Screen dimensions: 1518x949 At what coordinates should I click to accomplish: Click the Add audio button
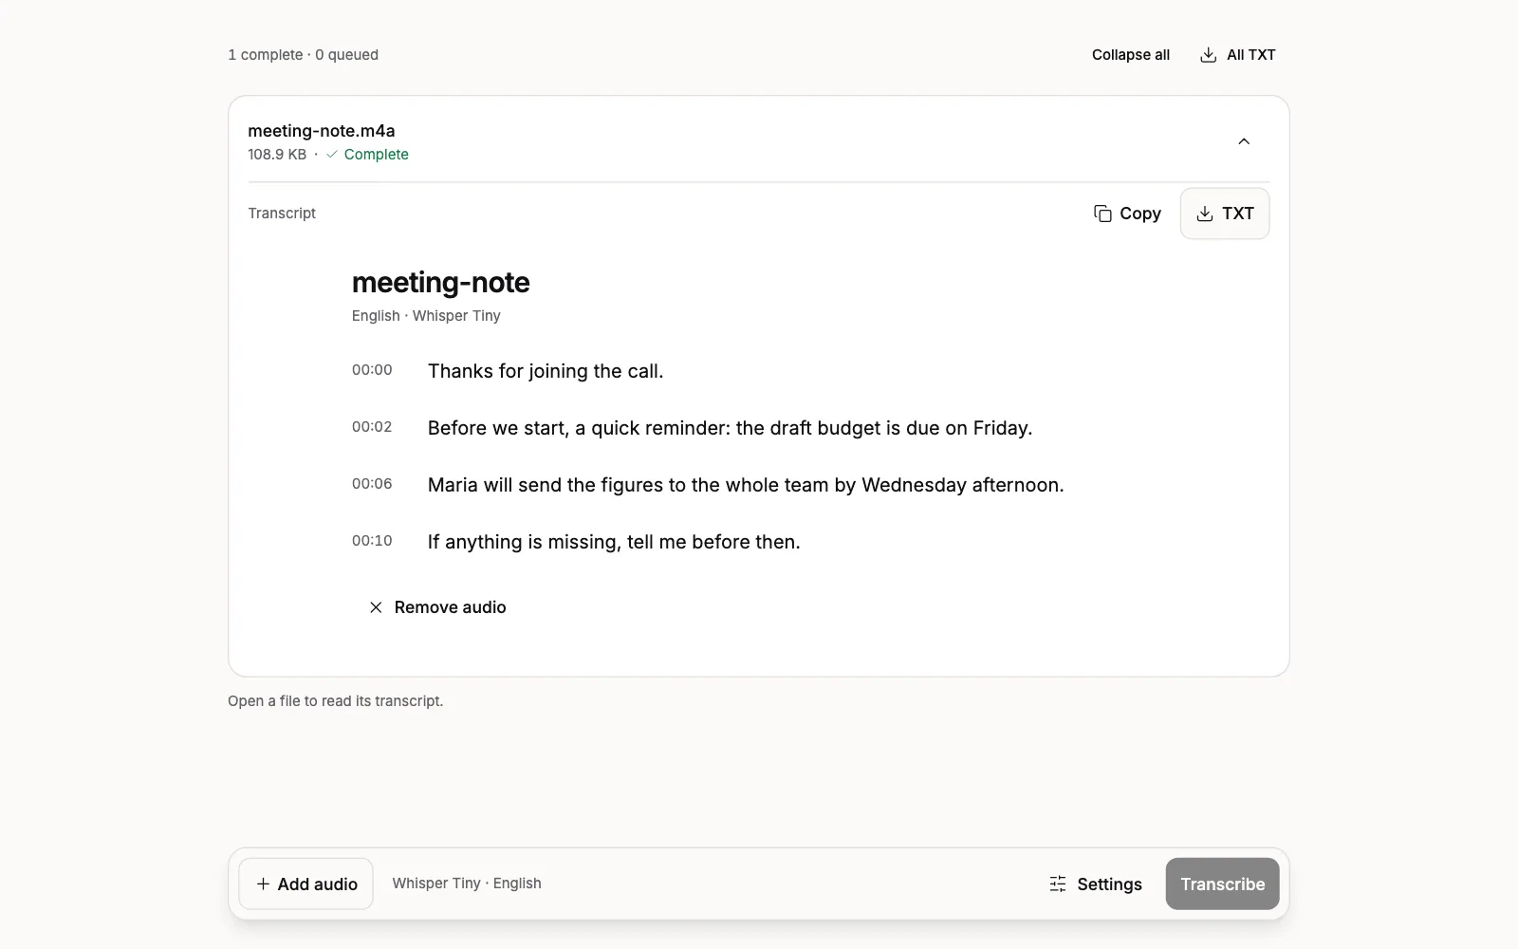[306, 884]
